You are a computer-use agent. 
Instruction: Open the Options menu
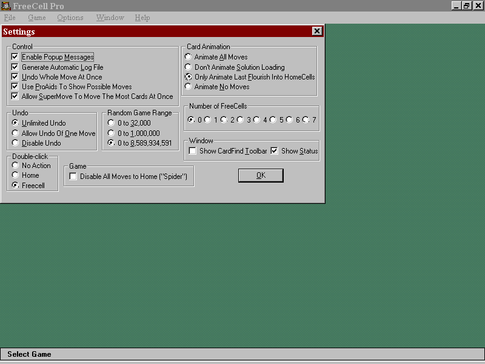pos(70,18)
